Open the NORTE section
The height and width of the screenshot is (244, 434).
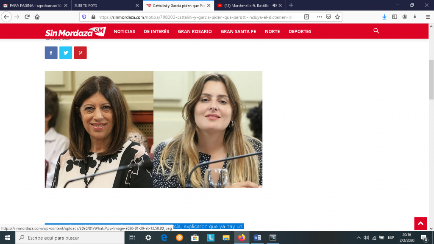click(273, 31)
